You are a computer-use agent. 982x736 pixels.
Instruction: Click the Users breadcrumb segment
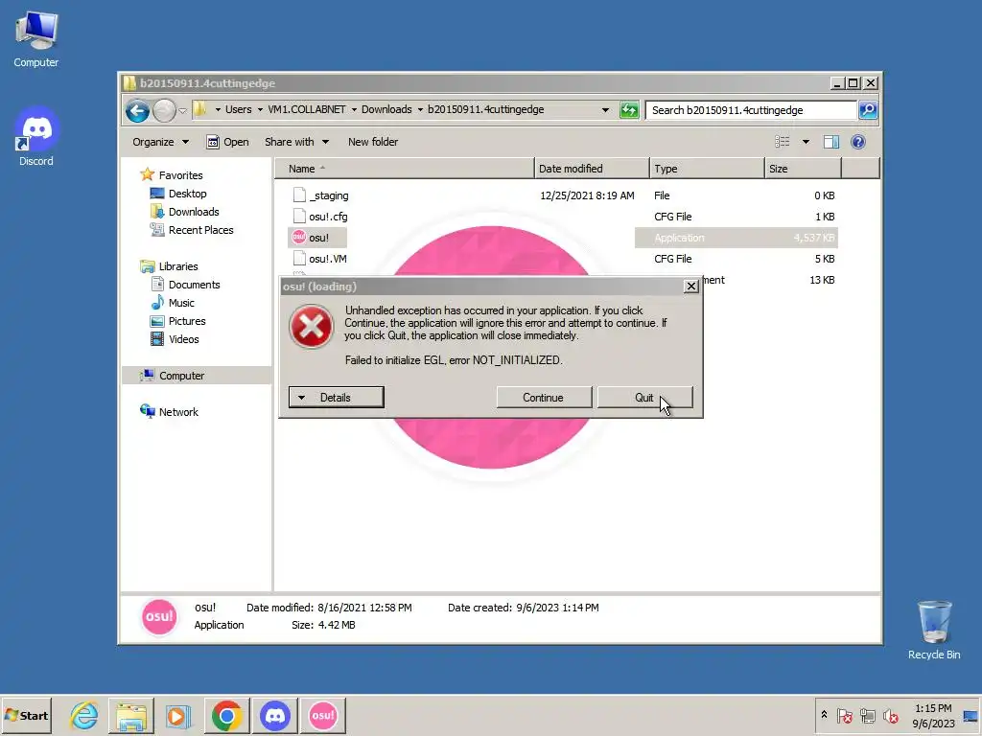pyautogui.click(x=238, y=109)
